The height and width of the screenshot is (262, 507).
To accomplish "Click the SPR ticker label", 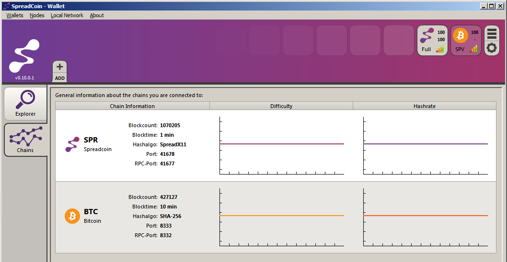I will coord(91,140).
